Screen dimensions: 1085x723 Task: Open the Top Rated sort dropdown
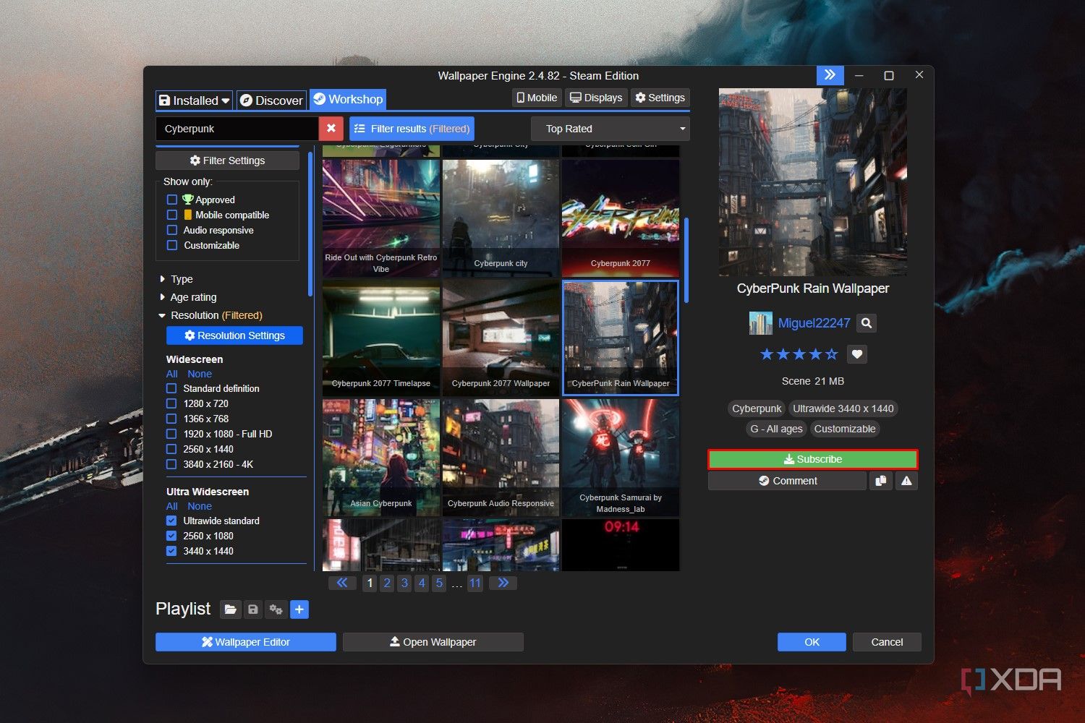tap(610, 129)
